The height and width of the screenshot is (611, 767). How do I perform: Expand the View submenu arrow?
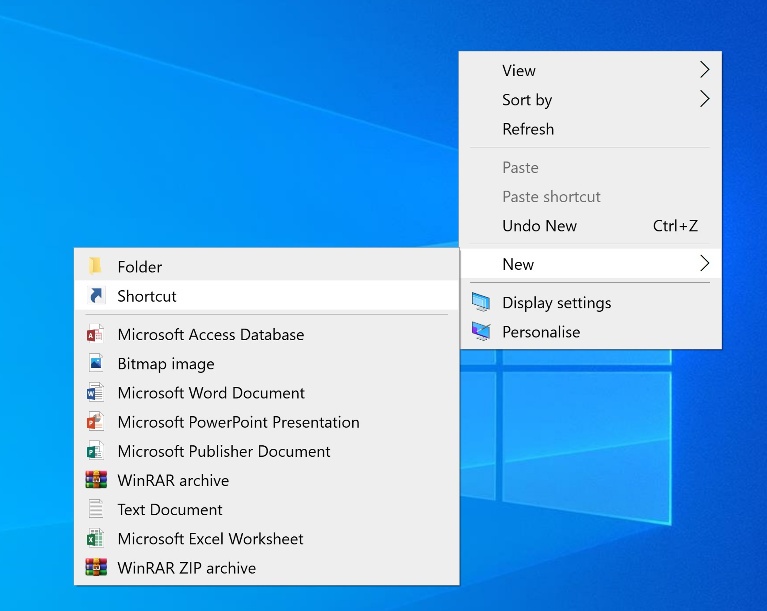(704, 70)
